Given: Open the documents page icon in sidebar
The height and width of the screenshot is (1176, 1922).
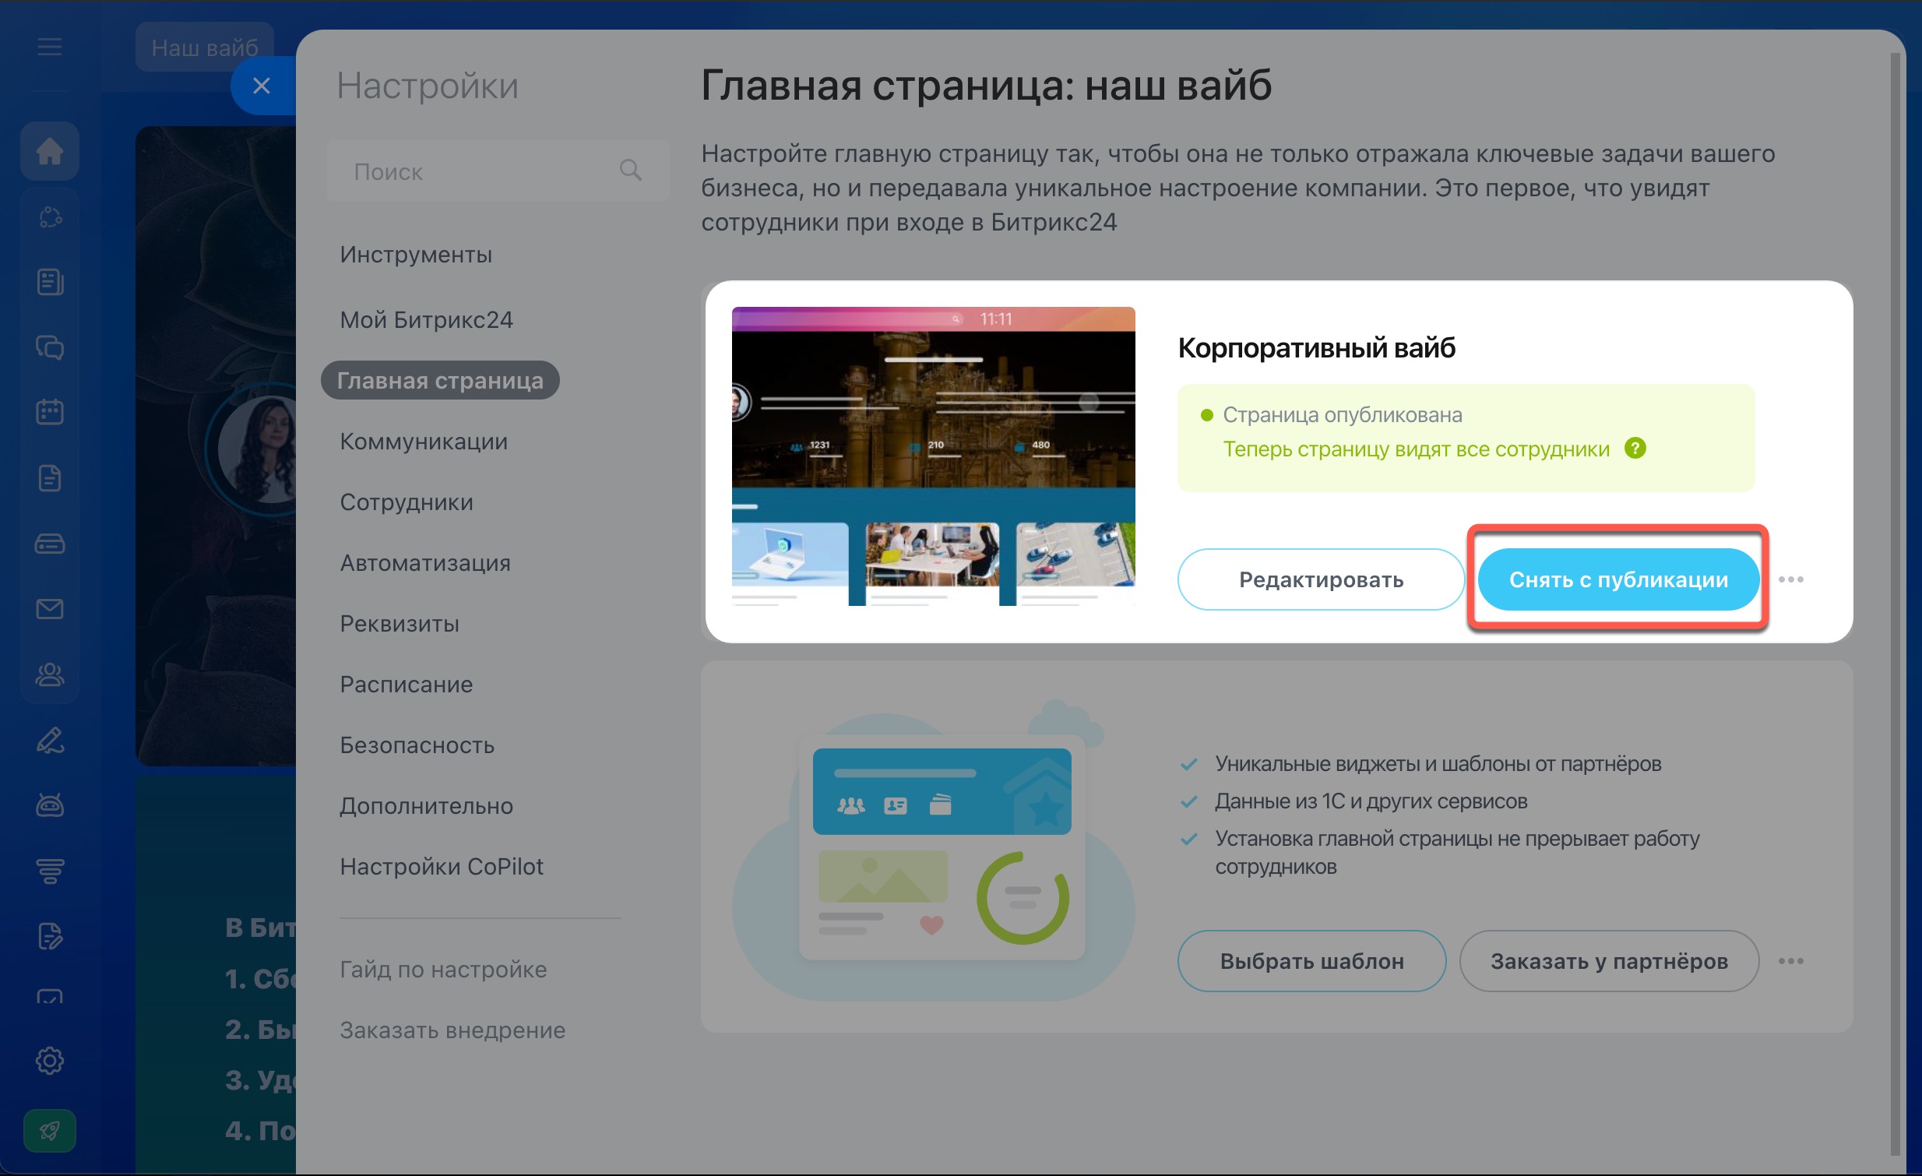Looking at the screenshot, I should (50, 477).
